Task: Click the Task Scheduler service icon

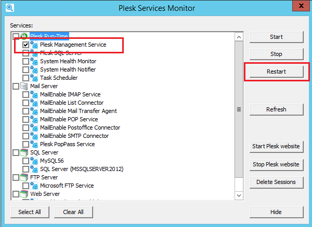Action: click(34, 78)
